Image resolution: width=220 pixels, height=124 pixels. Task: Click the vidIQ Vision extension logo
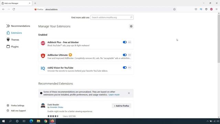[x=43, y=69]
